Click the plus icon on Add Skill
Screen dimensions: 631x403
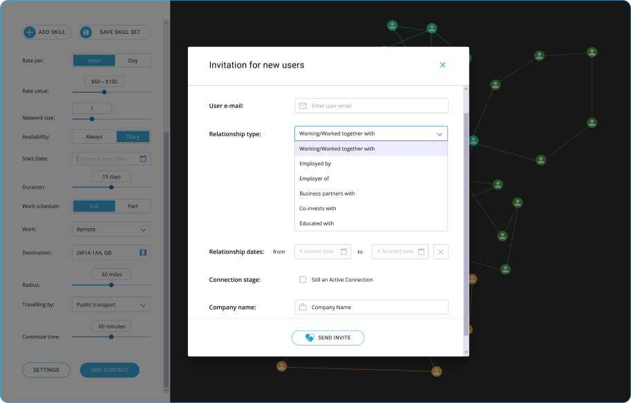point(29,32)
